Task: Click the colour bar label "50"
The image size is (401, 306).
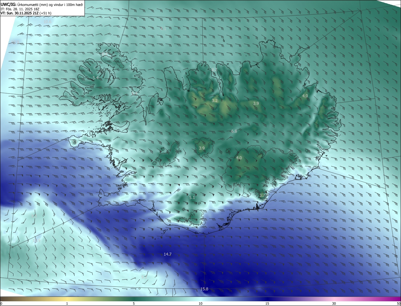Action: pyautogui.click(x=398, y=303)
